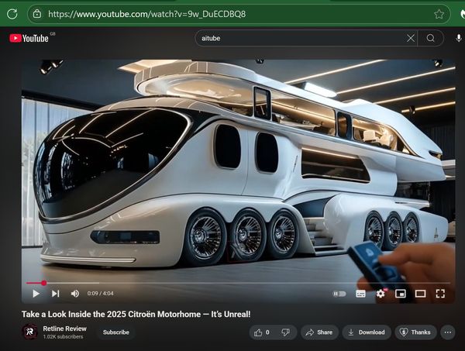
Task: Run search with magnifying glass button
Action: 431,38
